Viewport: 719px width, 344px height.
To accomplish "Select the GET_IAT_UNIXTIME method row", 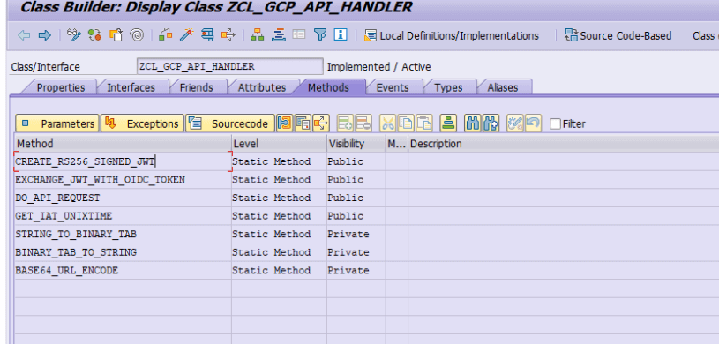I will [x=123, y=216].
